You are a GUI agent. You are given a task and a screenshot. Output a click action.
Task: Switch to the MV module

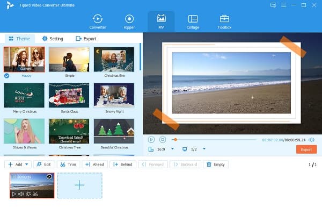pos(161,21)
